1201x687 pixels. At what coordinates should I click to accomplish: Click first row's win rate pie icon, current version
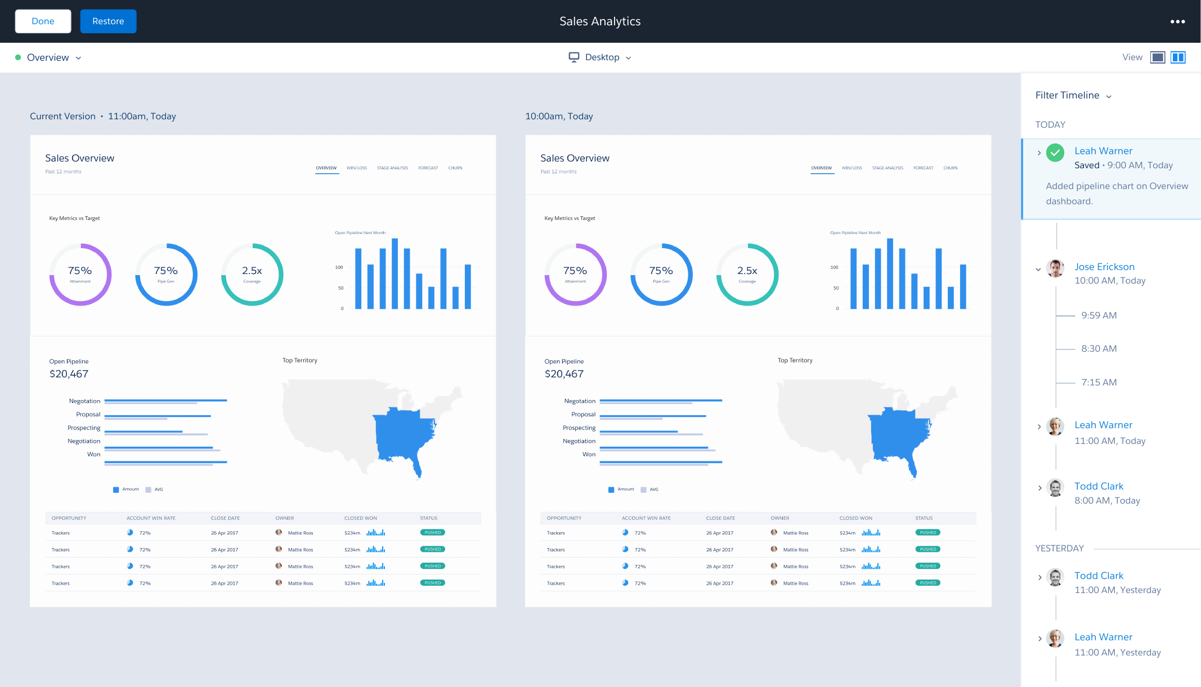pyautogui.click(x=130, y=532)
